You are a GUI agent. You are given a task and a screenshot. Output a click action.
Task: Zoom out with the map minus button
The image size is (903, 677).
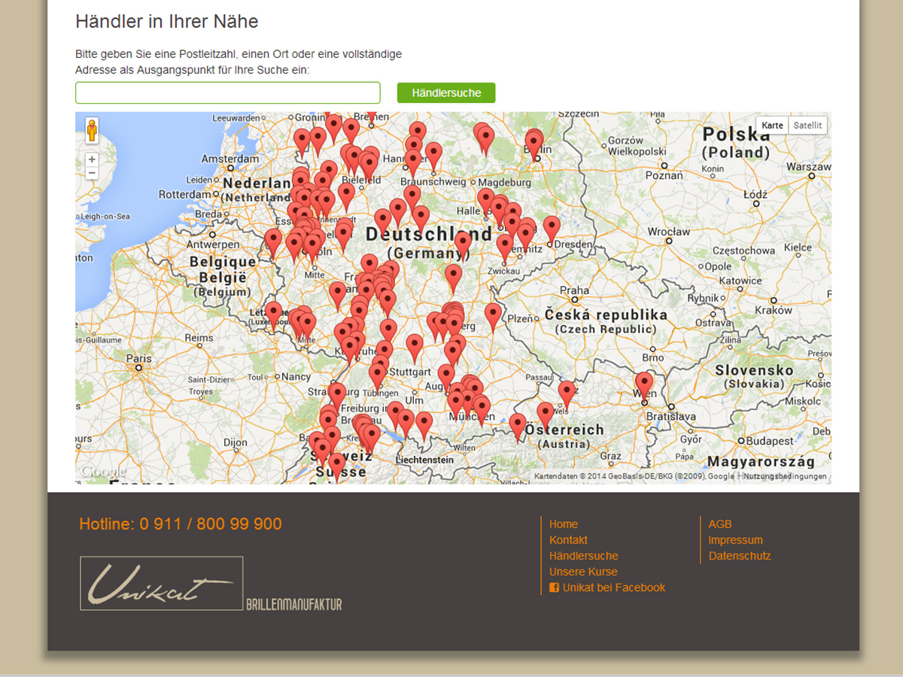coord(92,174)
